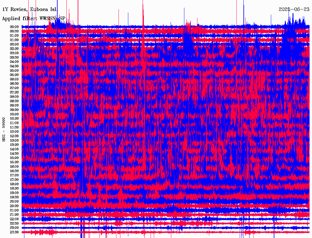Select the 06:30 time label
This screenshot has height=238, width=312.
coord(14,84)
